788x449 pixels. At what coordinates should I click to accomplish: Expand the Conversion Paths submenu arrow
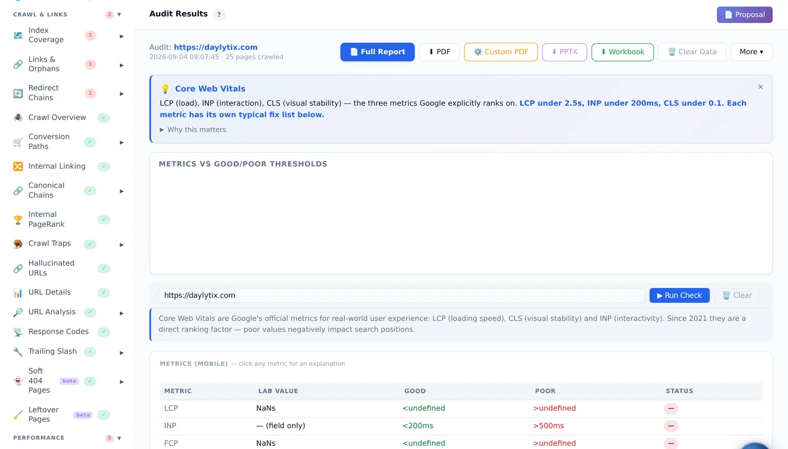[121, 142]
